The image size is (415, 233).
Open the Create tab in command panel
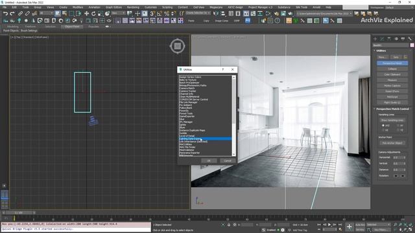(x=375, y=39)
